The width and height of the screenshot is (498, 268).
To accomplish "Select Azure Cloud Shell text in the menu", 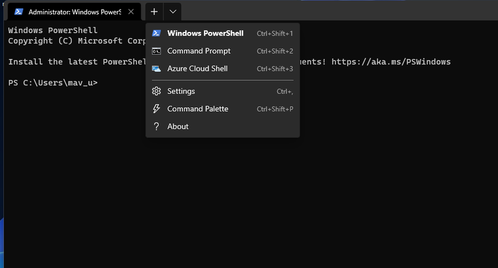I will [197, 69].
